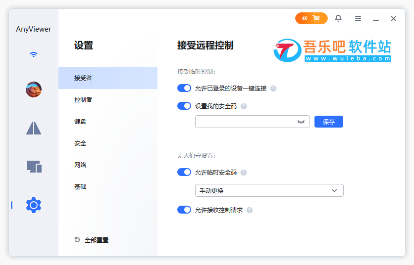This screenshot has width=414, height=265.
Task: Disable the 设置我的安全码 switch
Action: click(184, 106)
